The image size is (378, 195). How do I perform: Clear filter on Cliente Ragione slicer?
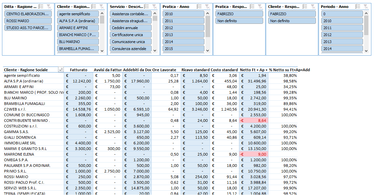[x=102, y=7]
